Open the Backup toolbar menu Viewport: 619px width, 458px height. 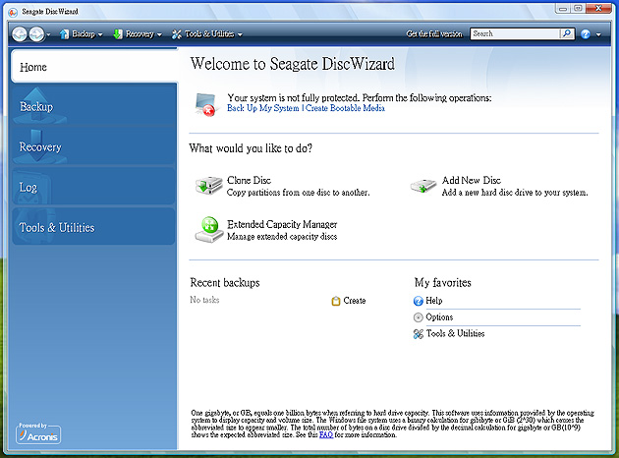pos(82,34)
